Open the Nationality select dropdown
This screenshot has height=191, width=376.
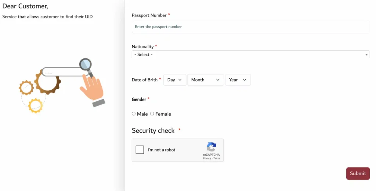click(250, 55)
